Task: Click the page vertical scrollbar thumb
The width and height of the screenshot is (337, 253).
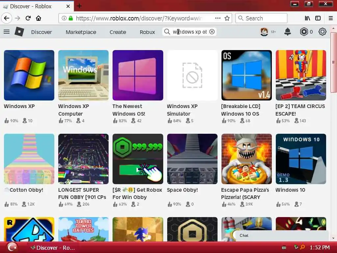Action: click(x=333, y=62)
